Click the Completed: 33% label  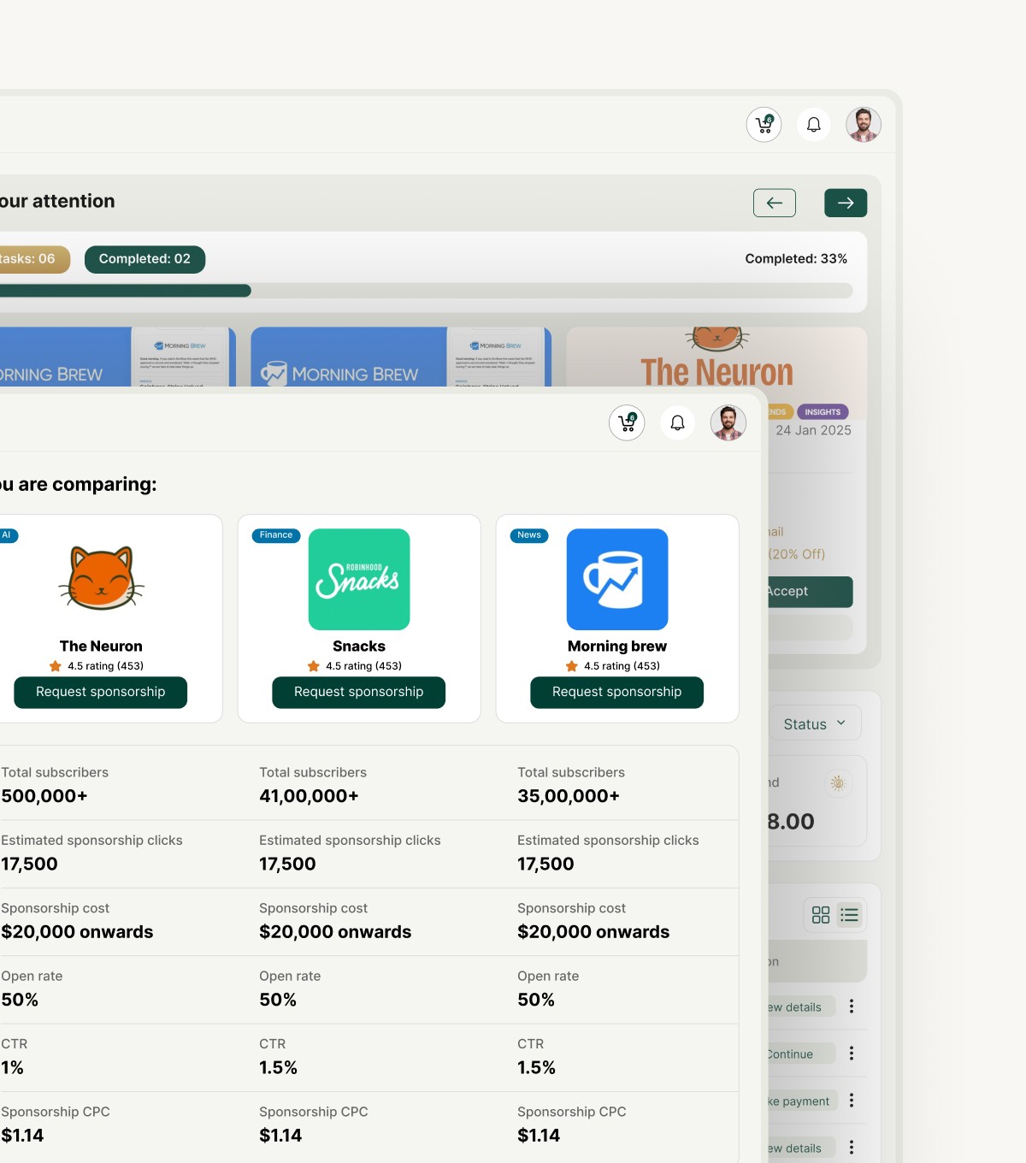click(x=796, y=258)
